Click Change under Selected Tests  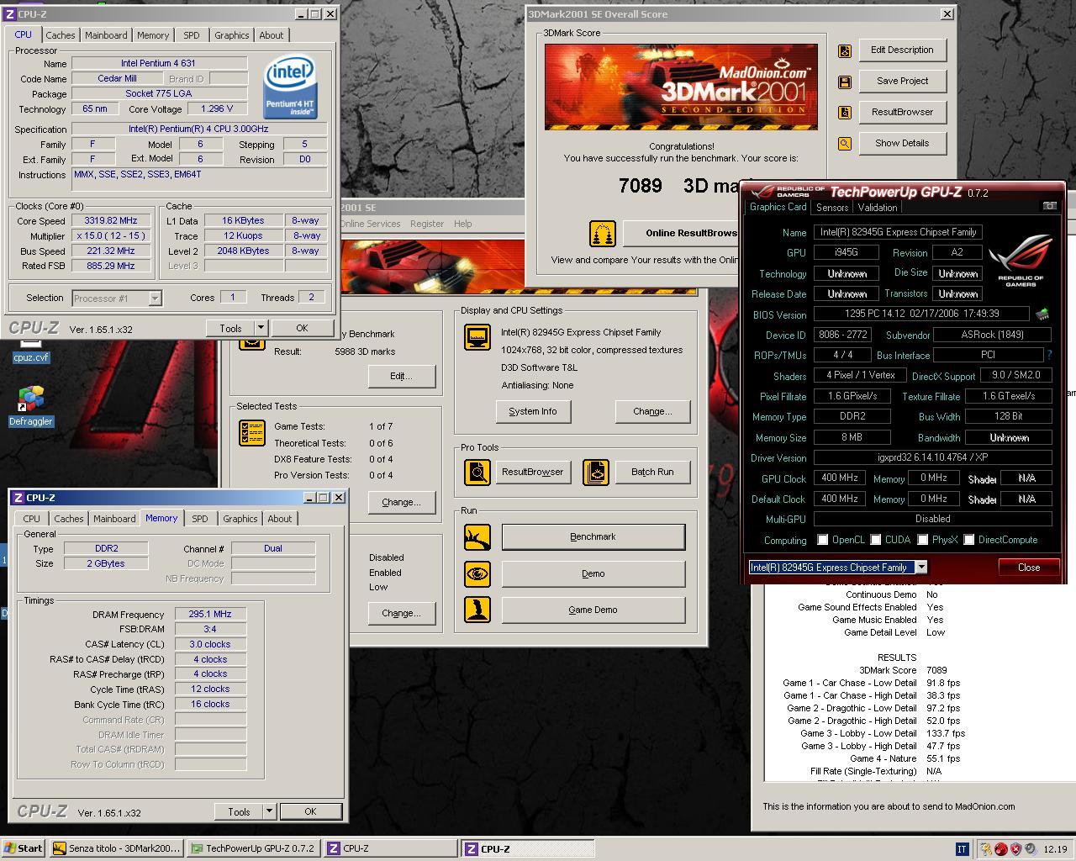(x=401, y=502)
